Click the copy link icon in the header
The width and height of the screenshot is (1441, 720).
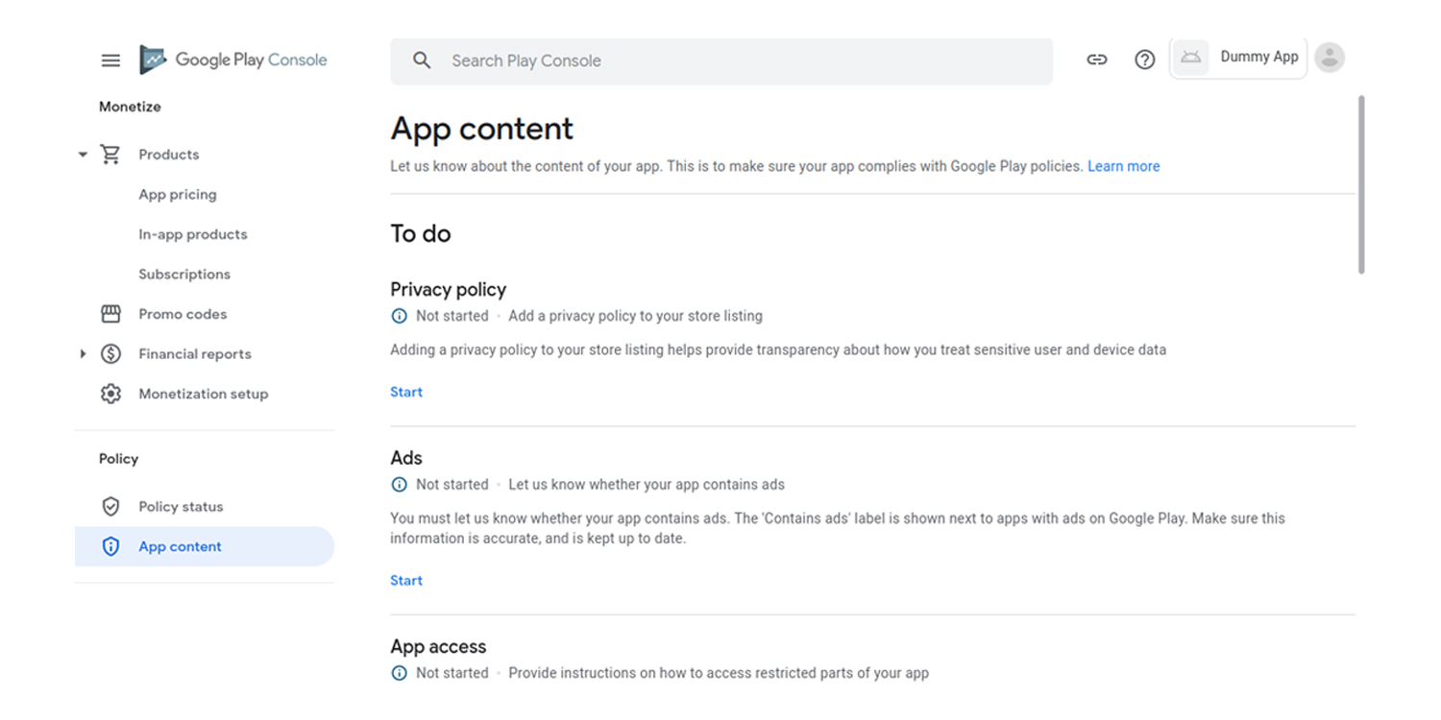pos(1096,59)
